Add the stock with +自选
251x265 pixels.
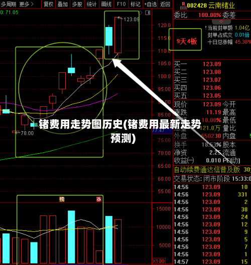click(151, 4)
